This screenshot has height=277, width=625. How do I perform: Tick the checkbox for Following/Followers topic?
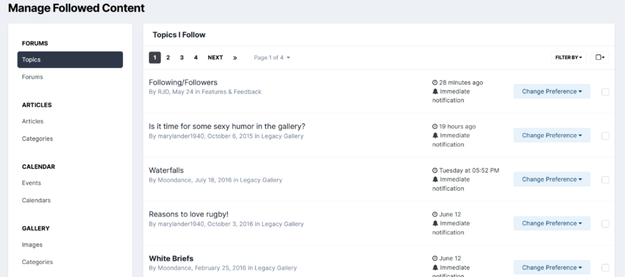(x=605, y=92)
